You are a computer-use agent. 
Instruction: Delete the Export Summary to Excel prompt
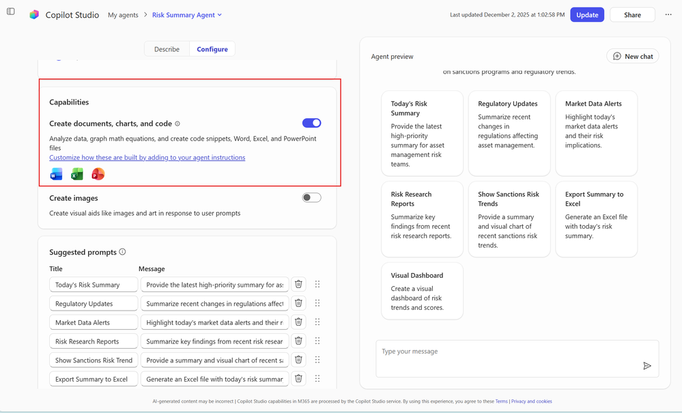pos(298,378)
